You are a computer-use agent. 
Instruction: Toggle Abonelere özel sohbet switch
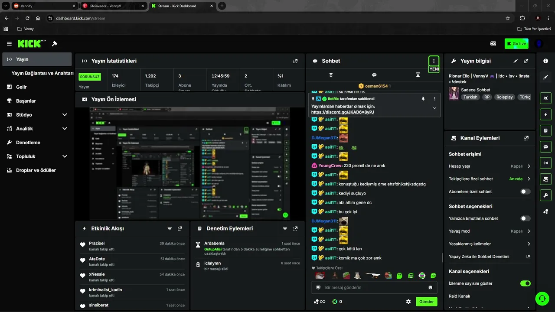point(525,192)
